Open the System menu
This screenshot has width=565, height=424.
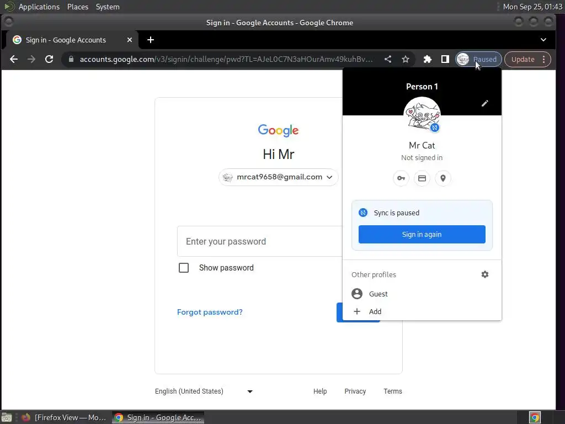(108, 7)
